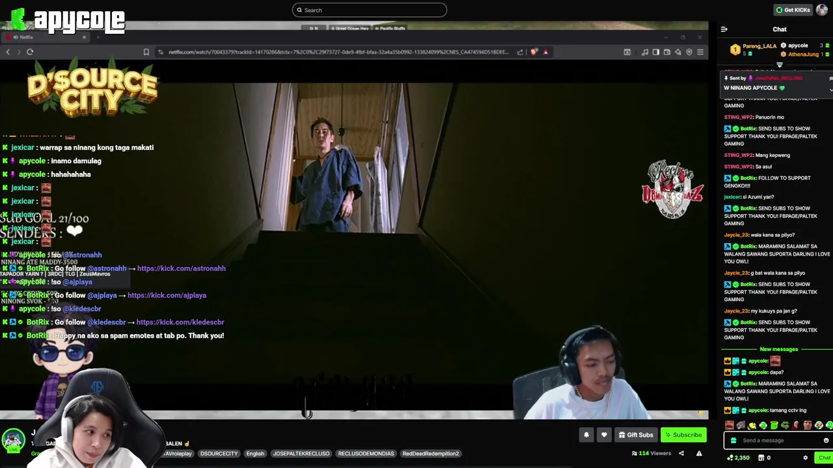Open the kick.com/astronahh link
The height and width of the screenshot is (468, 833).
click(x=181, y=268)
